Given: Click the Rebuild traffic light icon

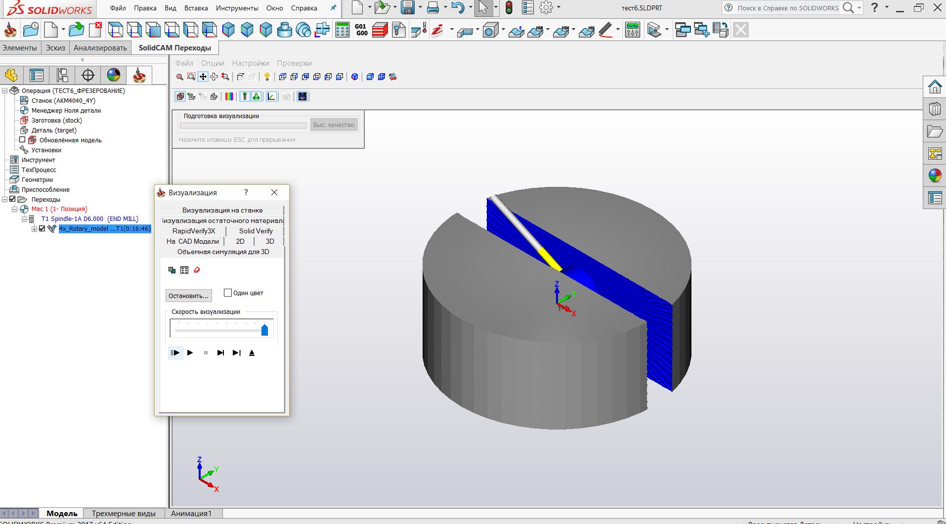Looking at the screenshot, I should tap(509, 7).
